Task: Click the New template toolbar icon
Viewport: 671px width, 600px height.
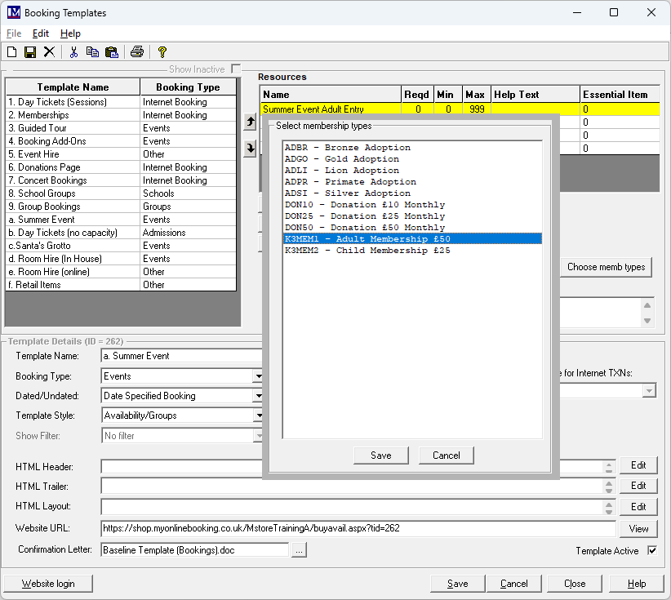Action: coord(11,52)
